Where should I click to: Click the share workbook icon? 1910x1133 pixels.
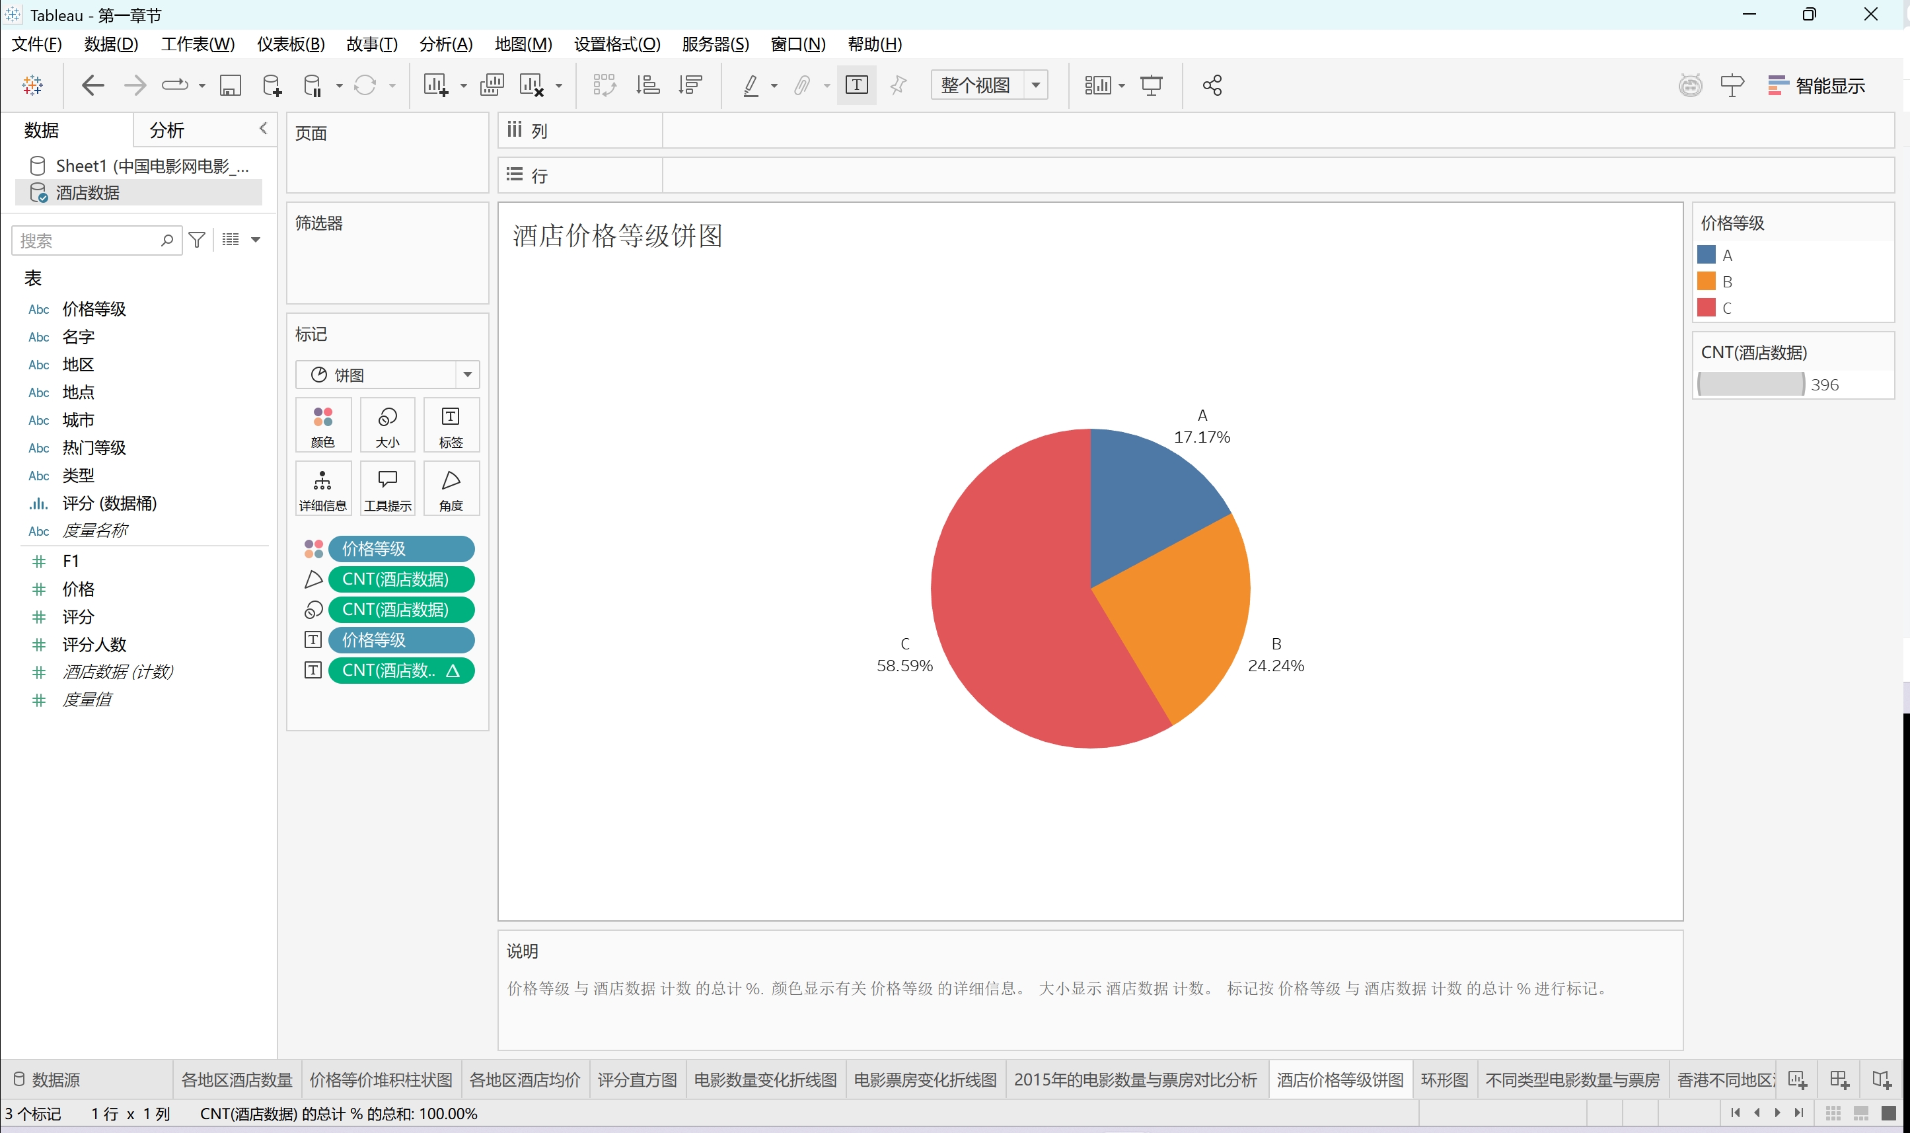[1212, 85]
